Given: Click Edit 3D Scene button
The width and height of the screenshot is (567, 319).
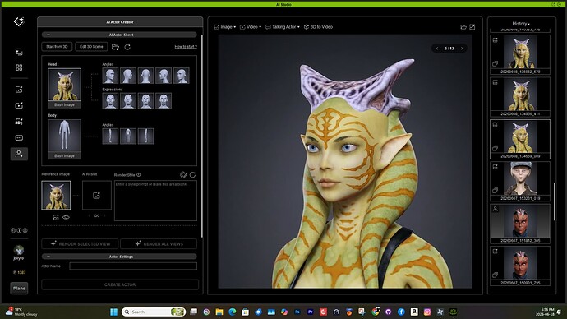Looking at the screenshot, I should pyautogui.click(x=91, y=47).
